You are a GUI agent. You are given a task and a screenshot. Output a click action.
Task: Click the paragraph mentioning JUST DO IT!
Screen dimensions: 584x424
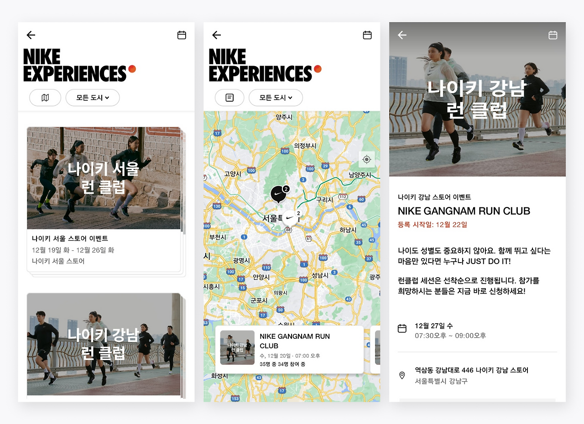point(474,256)
